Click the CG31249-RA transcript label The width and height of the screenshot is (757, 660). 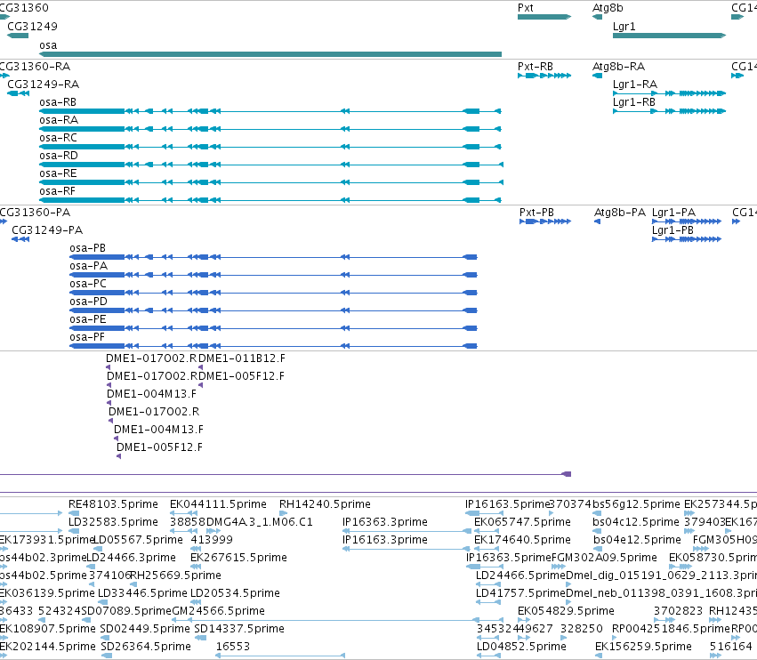coord(44,84)
